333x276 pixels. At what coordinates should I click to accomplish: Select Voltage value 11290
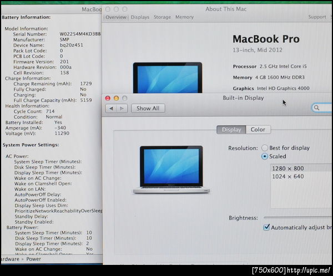[62, 134]
